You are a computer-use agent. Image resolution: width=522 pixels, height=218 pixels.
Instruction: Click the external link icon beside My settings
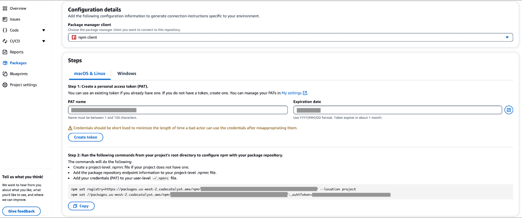tap(305, 93)
